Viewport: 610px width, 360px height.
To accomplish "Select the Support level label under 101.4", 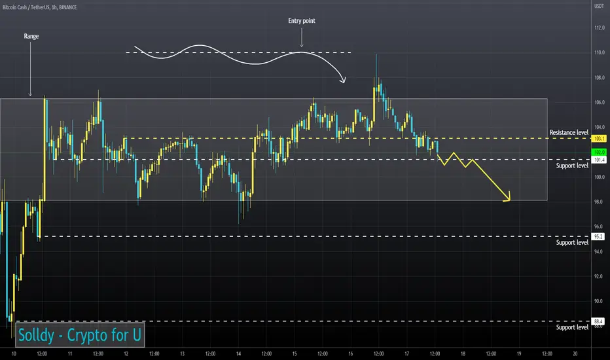I will (x=572, y=166).
